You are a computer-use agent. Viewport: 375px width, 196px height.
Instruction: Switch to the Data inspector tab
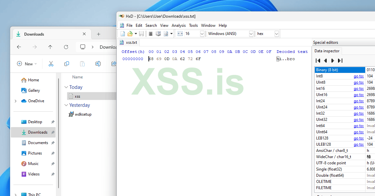click(327, 51)
